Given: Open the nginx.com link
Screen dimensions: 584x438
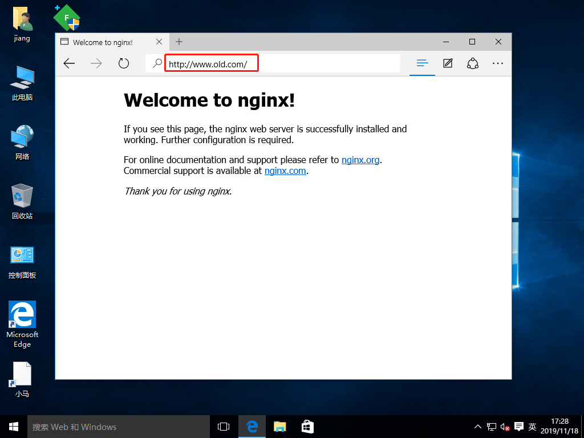Looking at the screenshot, I should [285, 171].
